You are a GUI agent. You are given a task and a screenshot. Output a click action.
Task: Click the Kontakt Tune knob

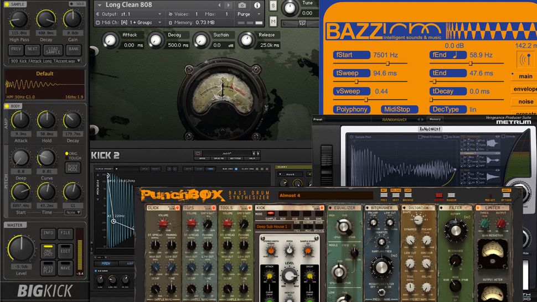pyautogui.click(x=290, y=8)
